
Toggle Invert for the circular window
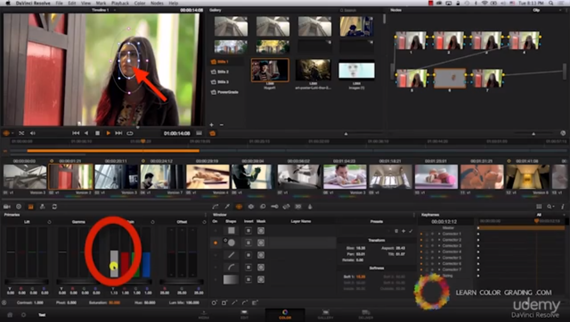(x=249, y=243)
